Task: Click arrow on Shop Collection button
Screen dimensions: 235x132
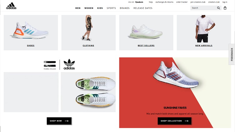Action: pos(186,121)
